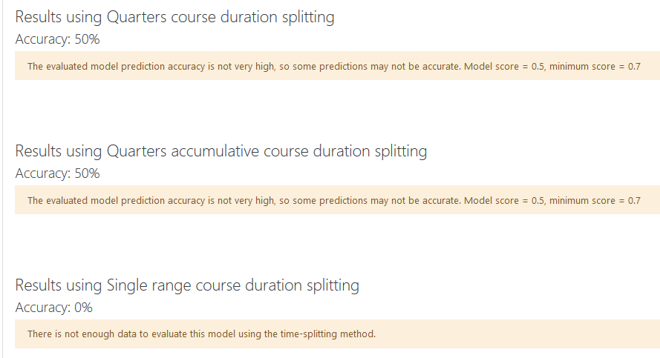Viewport: 660px width, 358px height.
Task: Select Accuracy: 50% under Quarters accumulative heading
Action: pyautogui.click(x=57, y=173)
